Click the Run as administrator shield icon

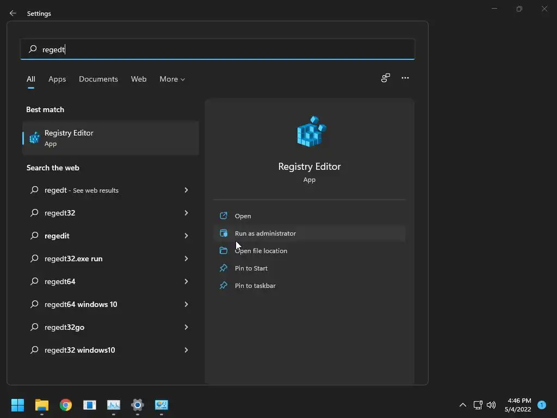click(224, 233)
